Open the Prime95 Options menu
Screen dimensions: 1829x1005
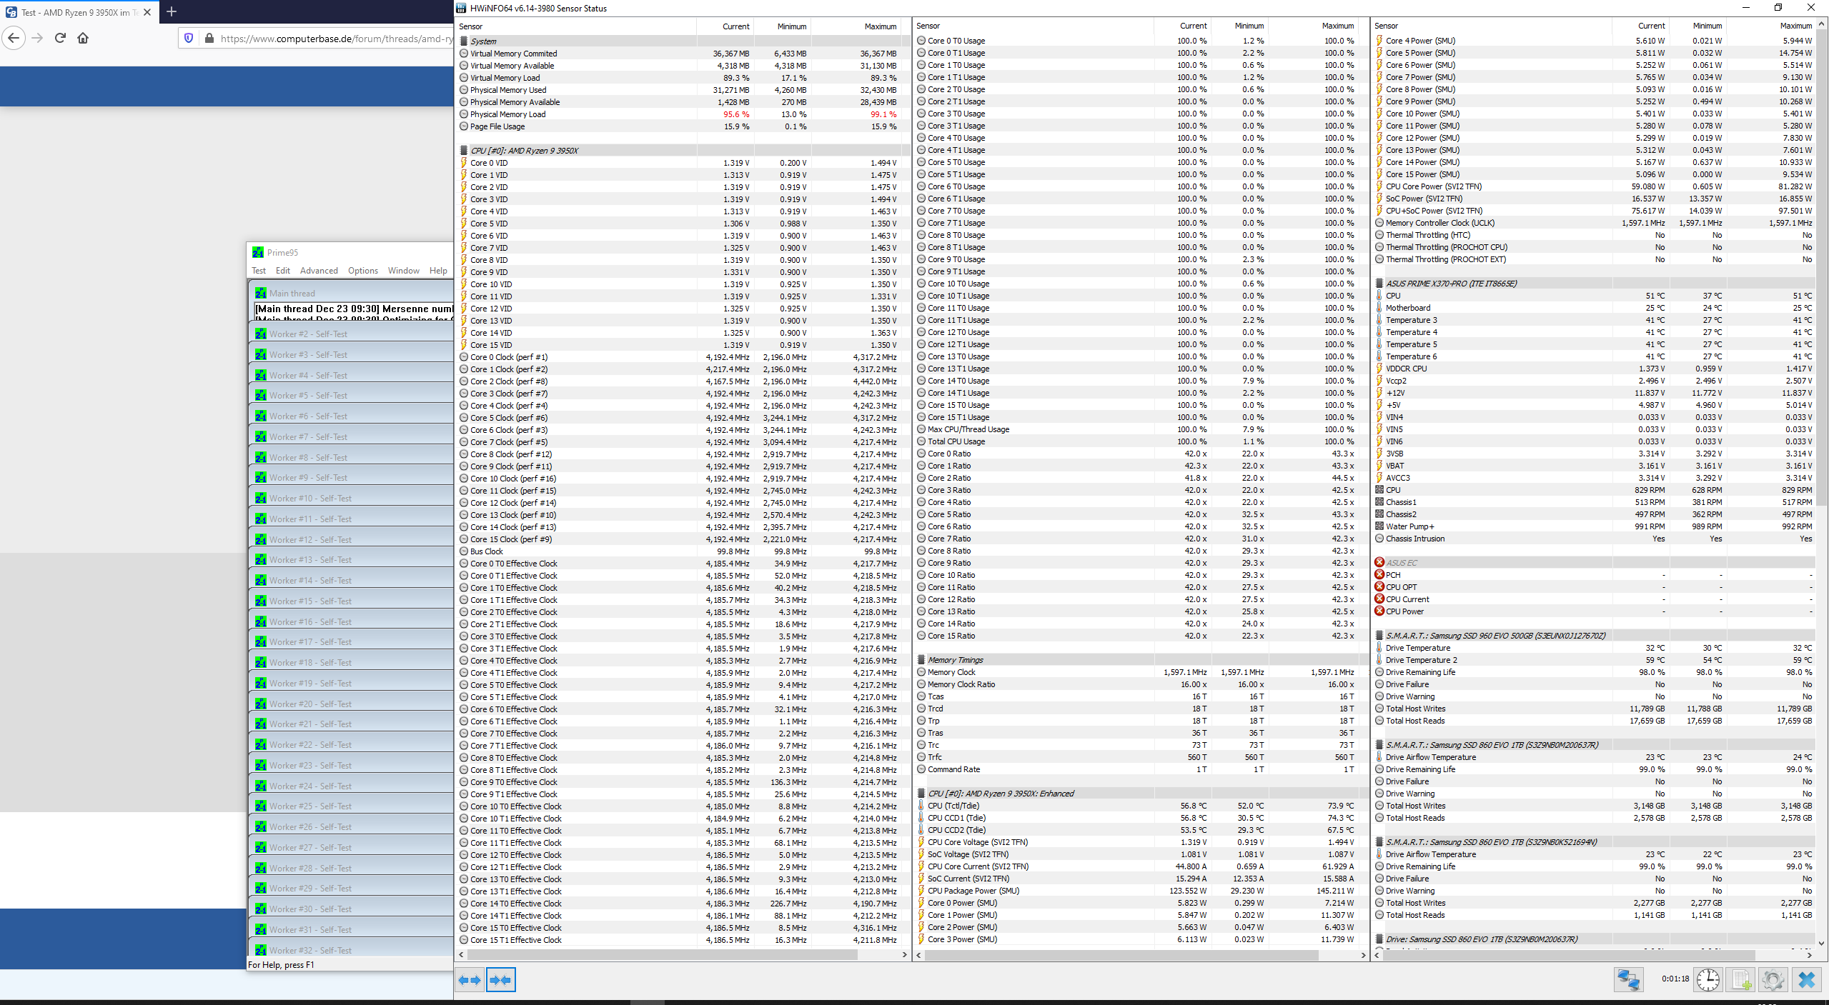point(362,271)
